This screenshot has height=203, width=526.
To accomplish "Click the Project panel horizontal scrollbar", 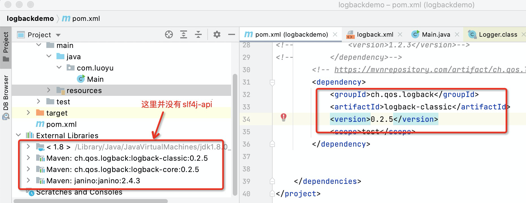I will coord(91,201).
